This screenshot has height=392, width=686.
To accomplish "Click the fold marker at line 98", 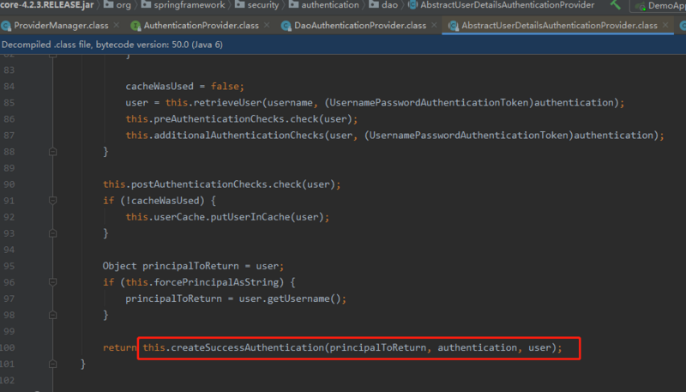I will [x=52, y=315].
